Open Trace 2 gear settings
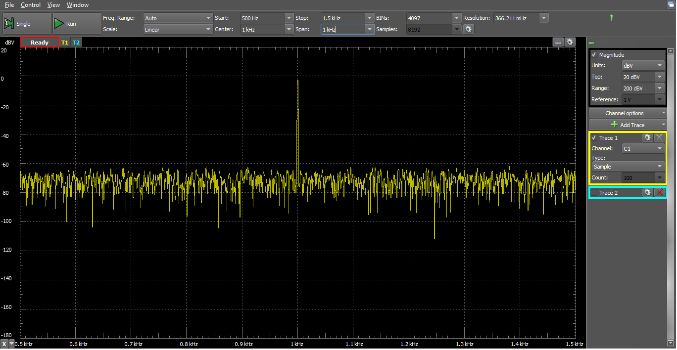Viewport: 677px width, 350px height. click(647, 193)
